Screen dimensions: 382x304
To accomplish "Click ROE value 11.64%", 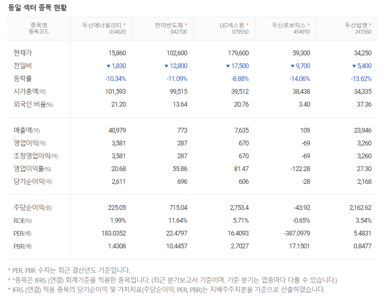I will coord(178,220).
